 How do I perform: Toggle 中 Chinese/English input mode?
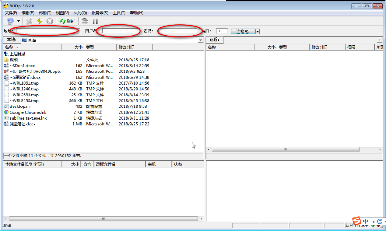point(365,221)
